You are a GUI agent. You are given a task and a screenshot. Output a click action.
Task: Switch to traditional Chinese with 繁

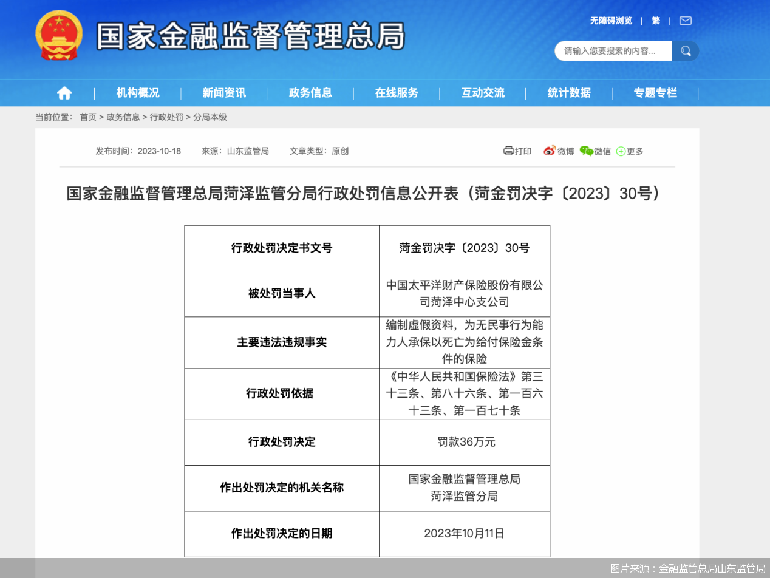[x=656, y=21]
